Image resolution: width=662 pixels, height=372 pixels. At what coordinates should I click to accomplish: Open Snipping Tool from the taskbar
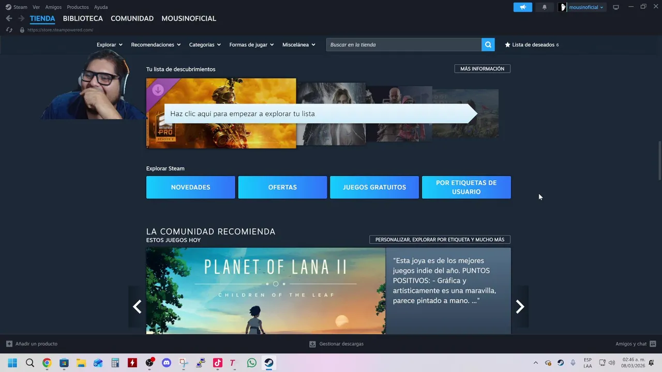(x=184, y=363)
